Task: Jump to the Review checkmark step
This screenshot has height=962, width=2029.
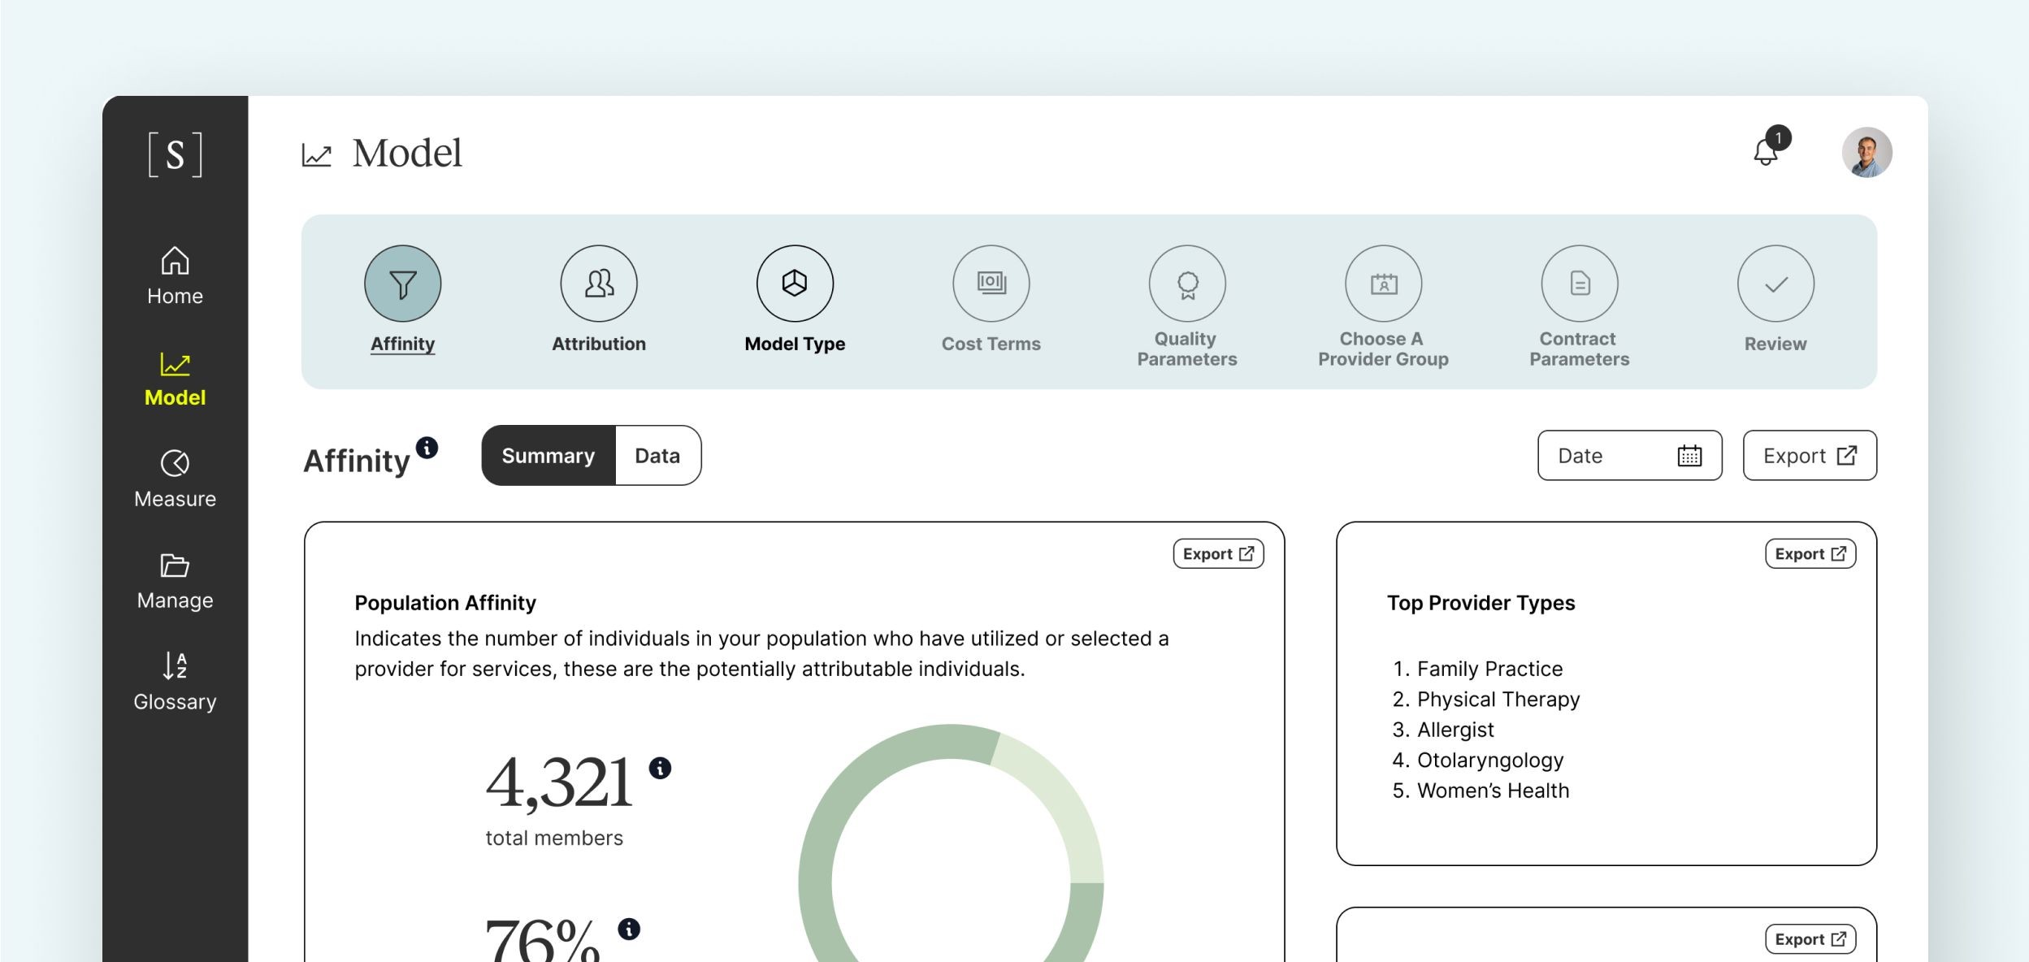Action: pos(1775,284)
